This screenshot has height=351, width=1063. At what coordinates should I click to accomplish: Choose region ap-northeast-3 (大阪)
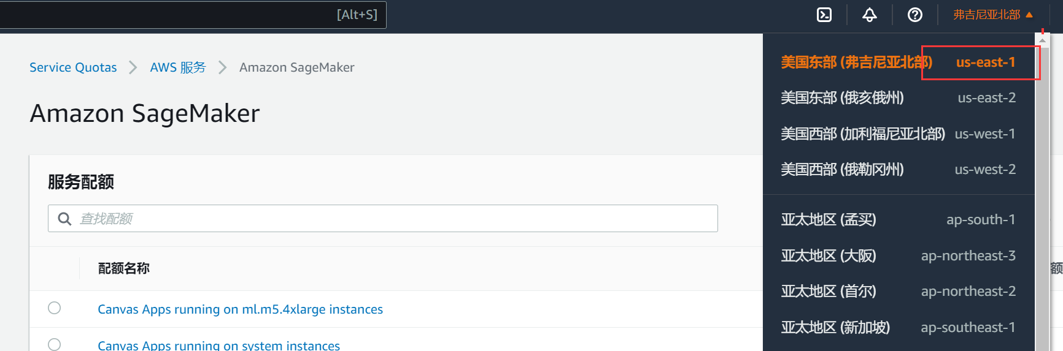(898, 255)
